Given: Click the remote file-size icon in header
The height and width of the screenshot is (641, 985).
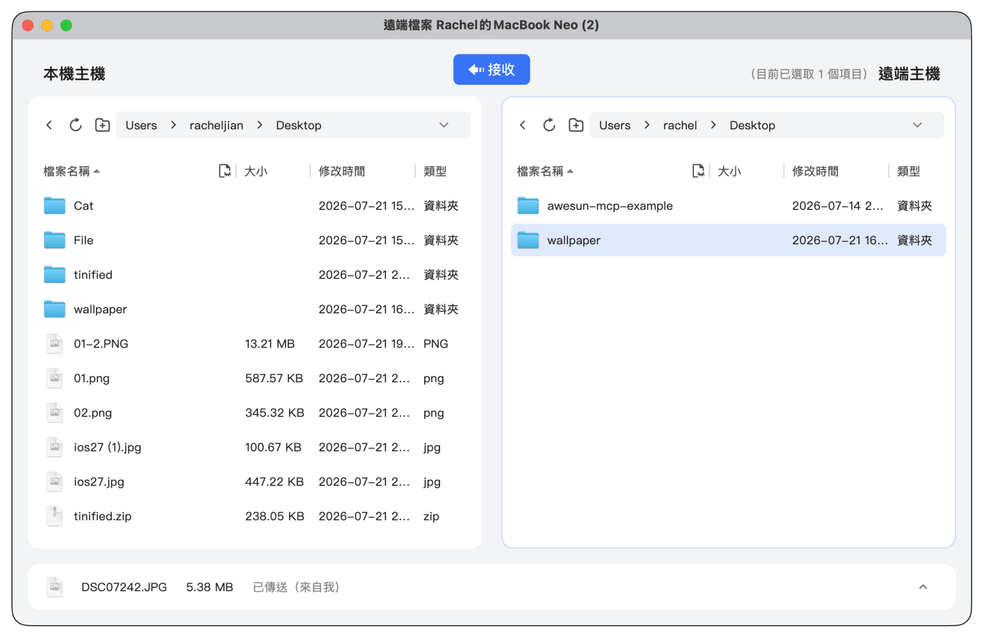Looking at the screenshot, I should click(x=698, y=171).
